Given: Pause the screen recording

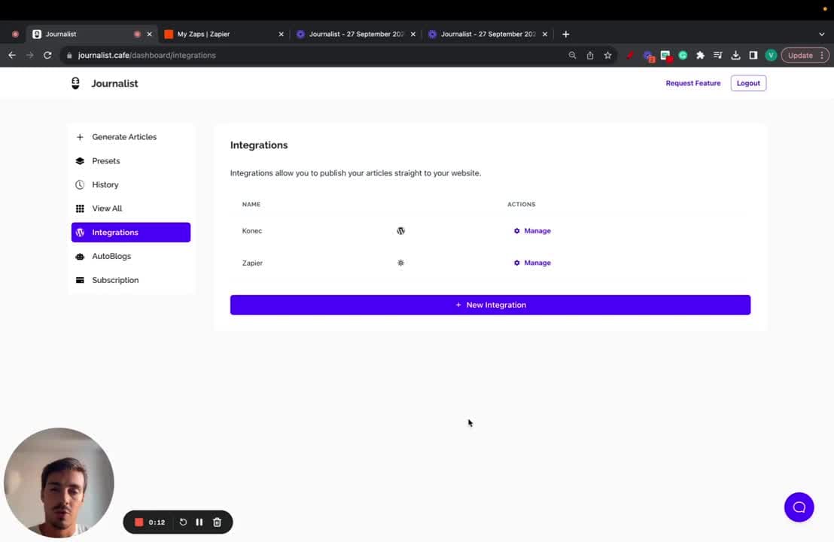Looking at the screenshot, I should [199, 522].
